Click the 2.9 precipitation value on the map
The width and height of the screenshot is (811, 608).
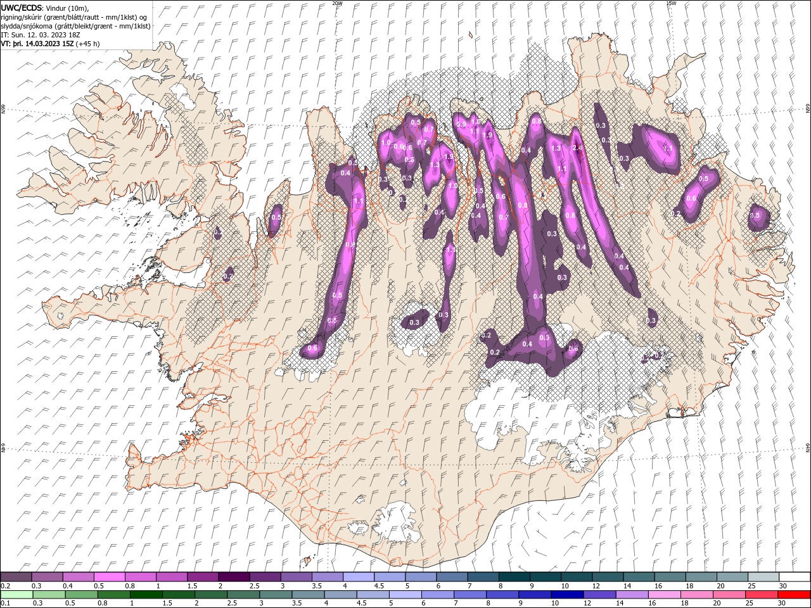(x=461, y=124)
